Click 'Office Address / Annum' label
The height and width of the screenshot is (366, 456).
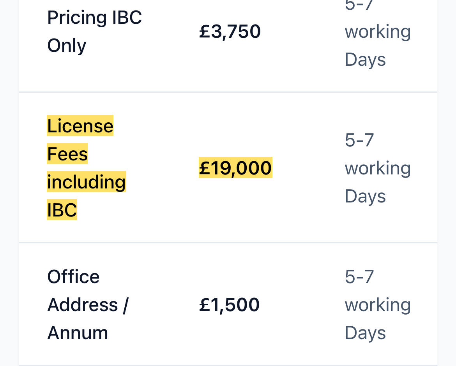click(88, 304)
